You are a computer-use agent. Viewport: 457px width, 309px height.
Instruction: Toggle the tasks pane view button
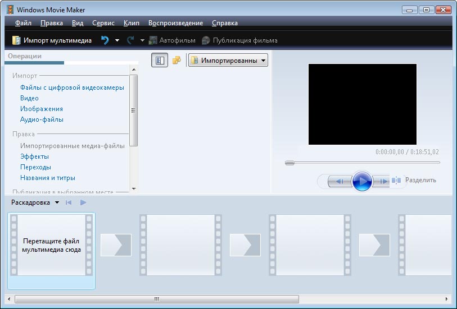(x=160, y=60)
